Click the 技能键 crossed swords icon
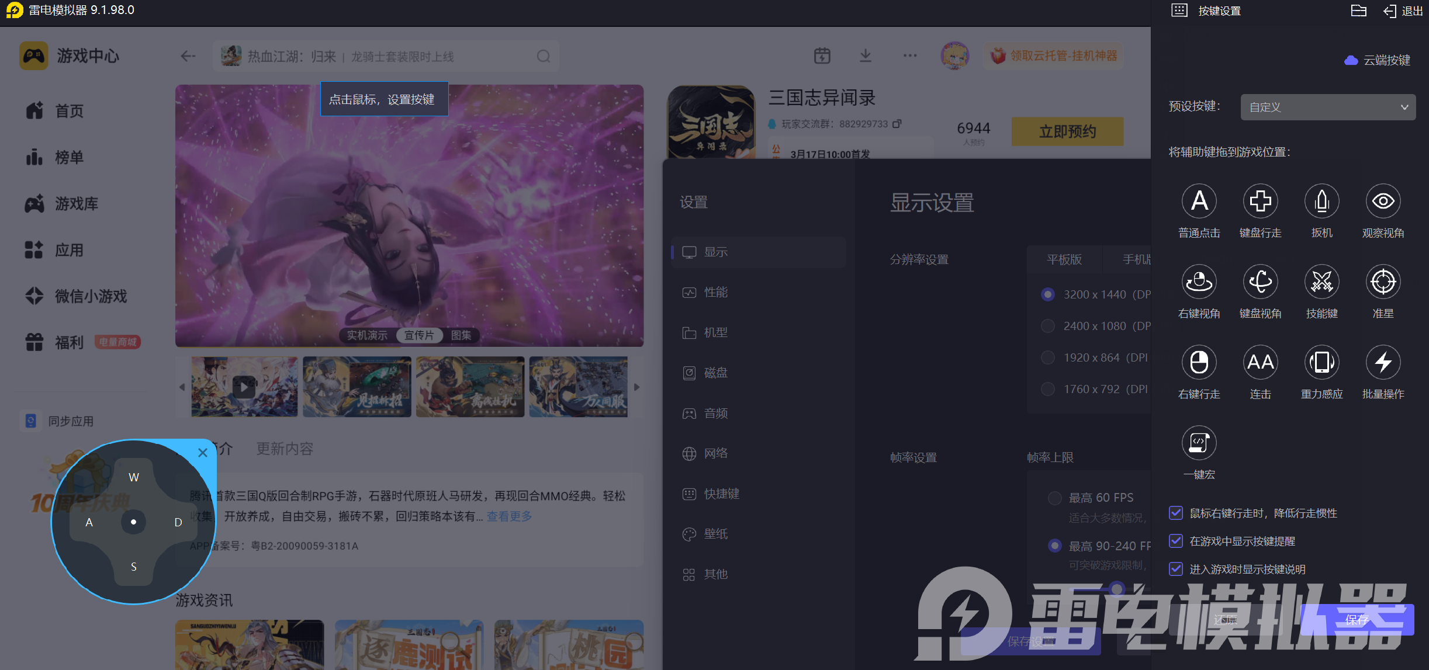The width and height of the screenshot is (1429, 670). click(1321, 282)
